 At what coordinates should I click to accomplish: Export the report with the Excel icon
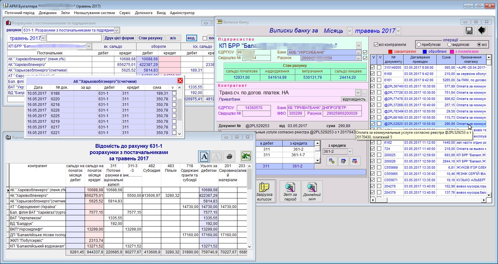(246, 156)
